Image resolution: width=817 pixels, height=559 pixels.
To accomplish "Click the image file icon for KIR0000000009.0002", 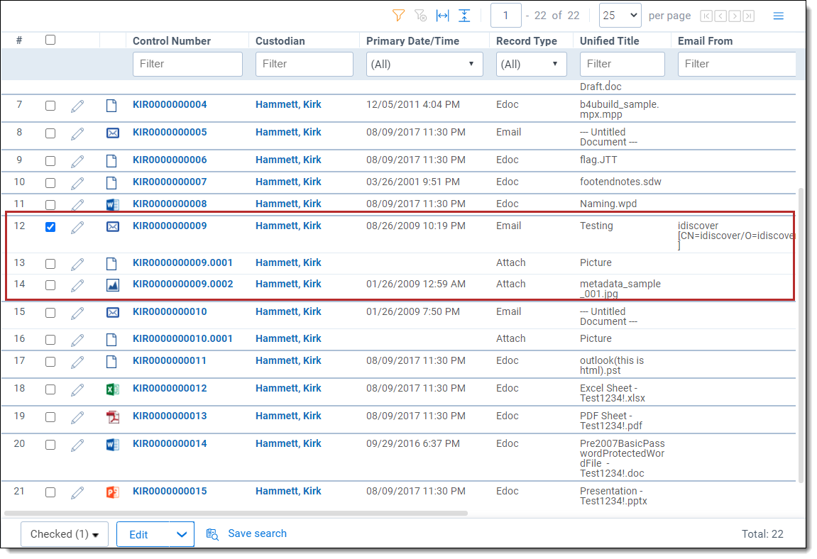I will pyautogui.click(x=112, y=285).
